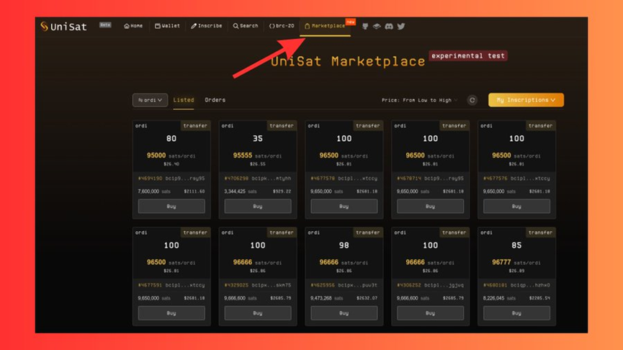Buy the listing with inscription #4677578
Image resolution: width=623 pixels, height=350 pixels.
pyautogui.click(x=344, y=206)
